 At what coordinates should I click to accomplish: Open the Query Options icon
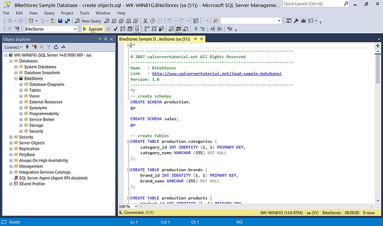click(130, 29)
